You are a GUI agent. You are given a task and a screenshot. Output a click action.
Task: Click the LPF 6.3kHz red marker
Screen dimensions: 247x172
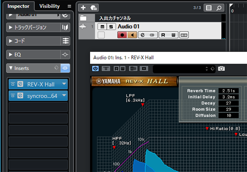(x=143, y=104)
